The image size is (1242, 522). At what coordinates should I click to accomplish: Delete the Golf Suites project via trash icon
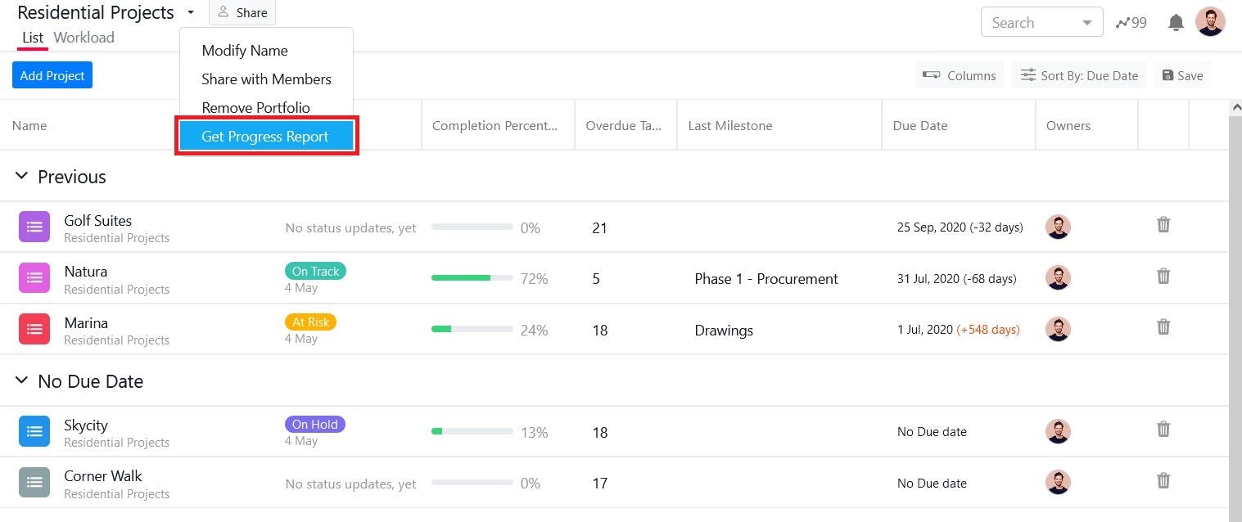click(x=1163, y=224)
